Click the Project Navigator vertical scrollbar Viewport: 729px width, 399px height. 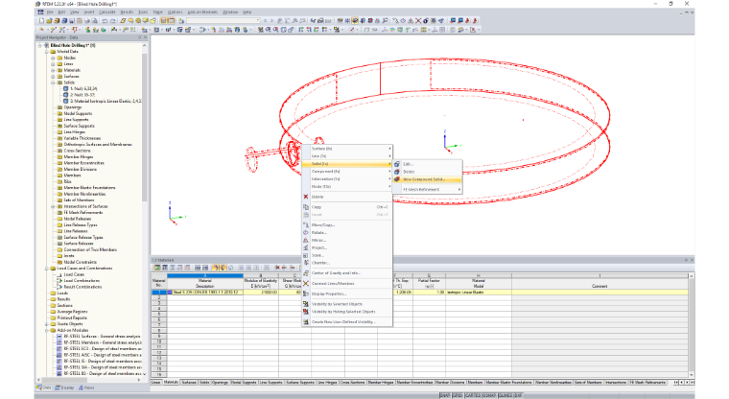[144, 126]
